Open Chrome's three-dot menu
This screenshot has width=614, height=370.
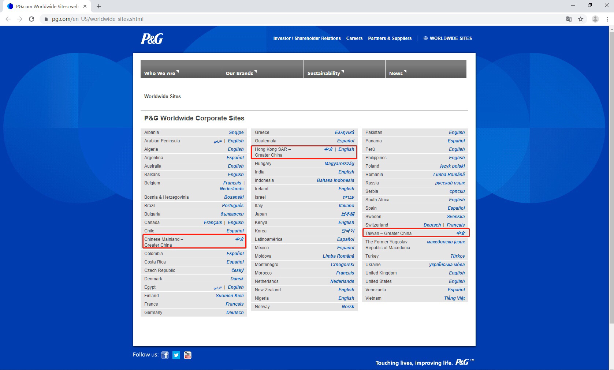(607, 19)
